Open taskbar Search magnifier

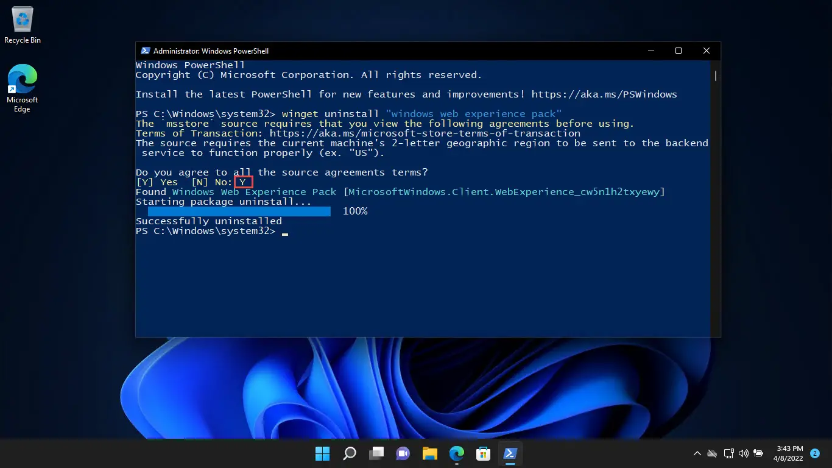pyautogui.click(x=349, y=453)
